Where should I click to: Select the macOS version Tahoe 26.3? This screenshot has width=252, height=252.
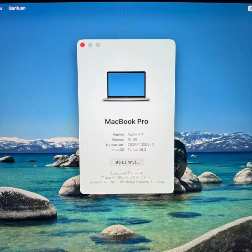click(137, 150)
